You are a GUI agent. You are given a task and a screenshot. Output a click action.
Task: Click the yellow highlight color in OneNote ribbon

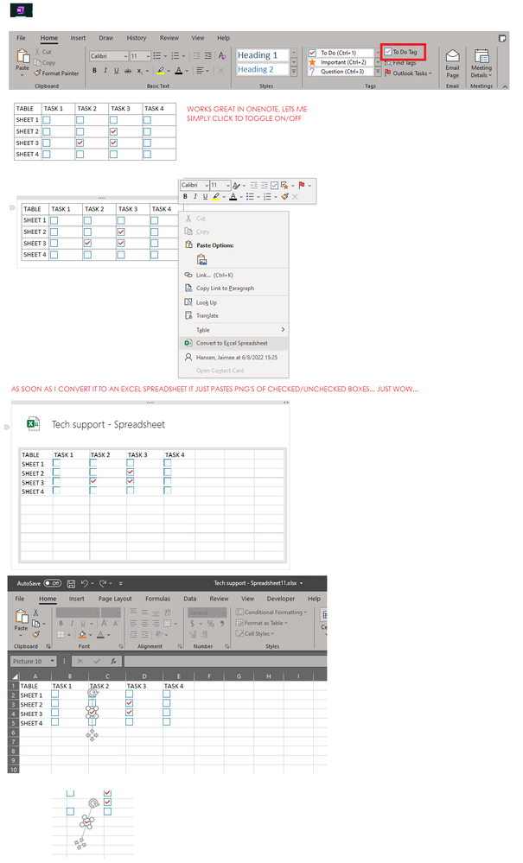point(160,71)
